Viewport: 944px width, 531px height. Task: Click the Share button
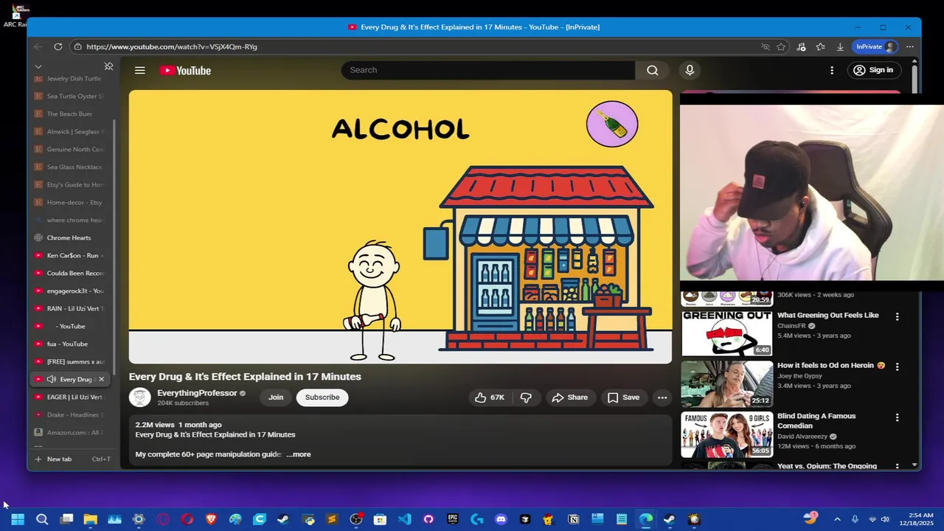[570, 398]
